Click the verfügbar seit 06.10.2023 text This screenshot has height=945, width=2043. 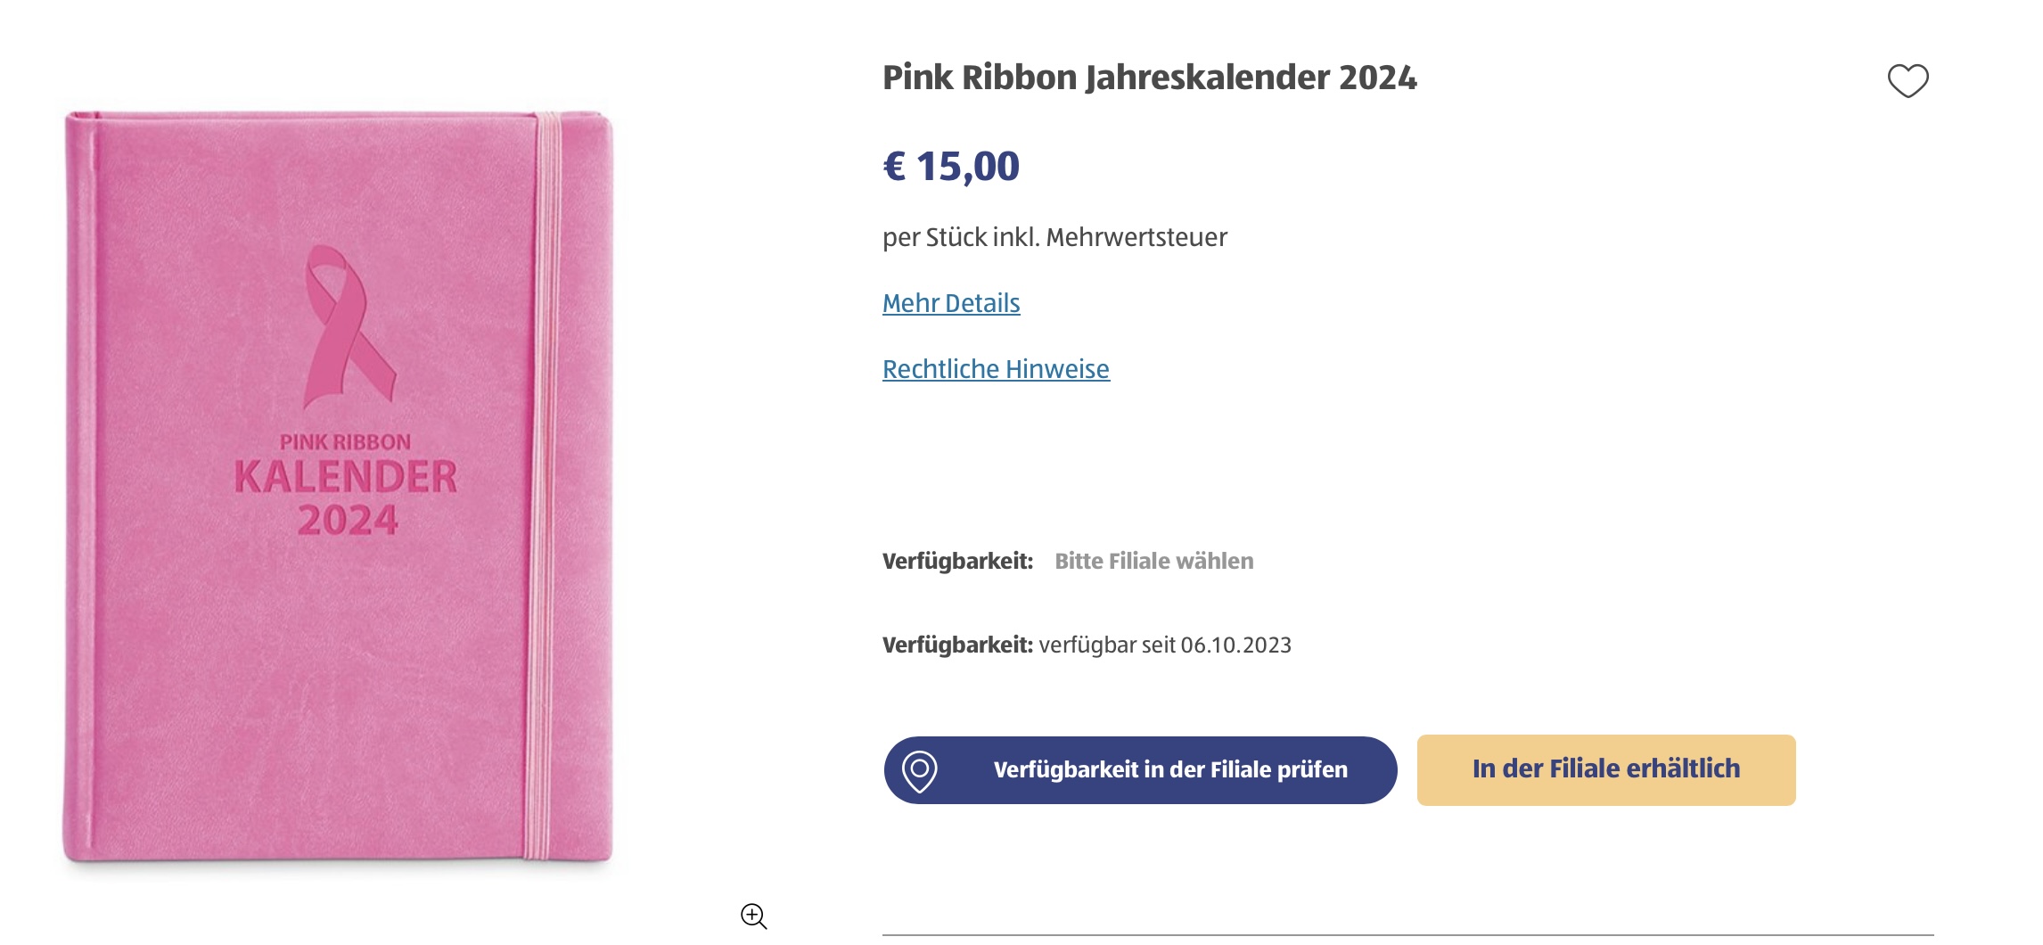[x=1165, y=645]
